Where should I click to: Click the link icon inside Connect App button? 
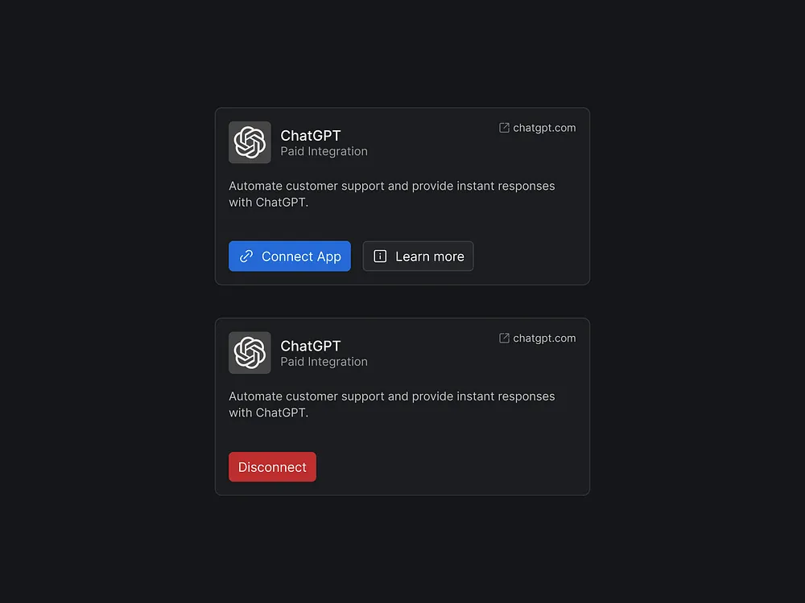coord(246,256)
